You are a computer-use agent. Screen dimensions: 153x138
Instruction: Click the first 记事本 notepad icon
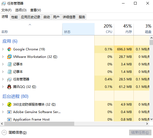click(x=9, y=64)
